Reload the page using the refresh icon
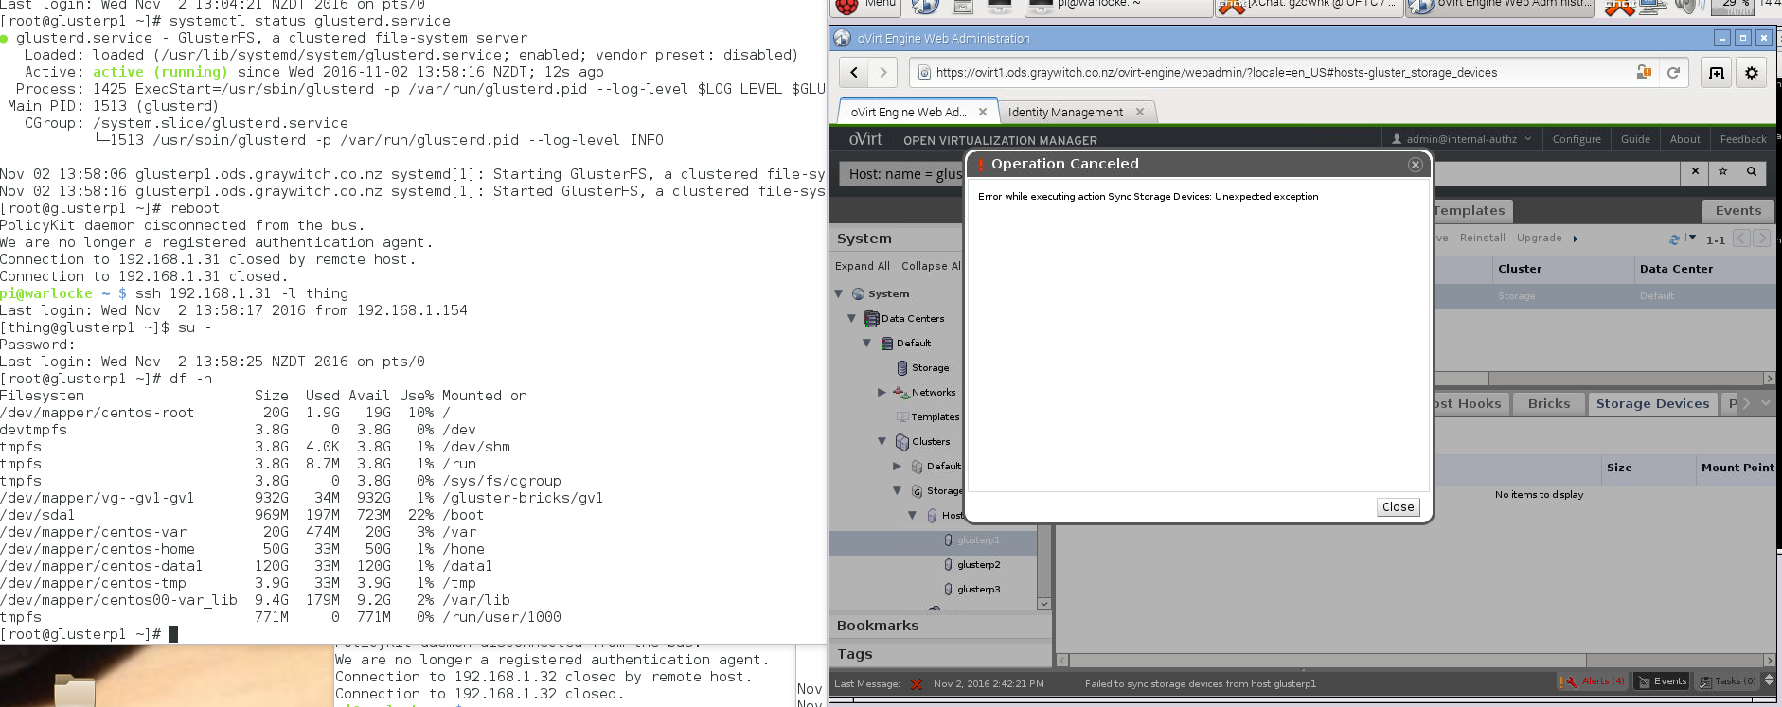Screen dimensions: 1782x707 [1673, 73]
